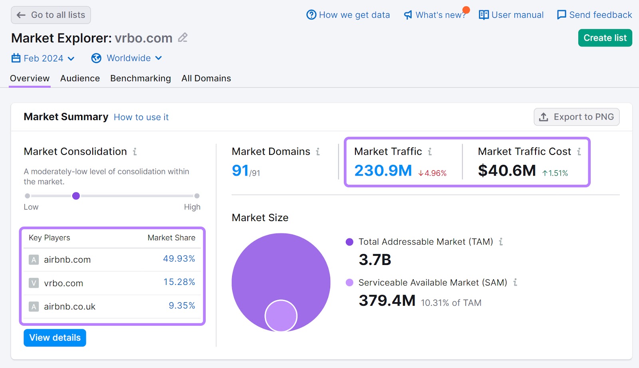This screenshot has width=639, height=368.
Task: Open the How we get data link
Action: (348, 15)
